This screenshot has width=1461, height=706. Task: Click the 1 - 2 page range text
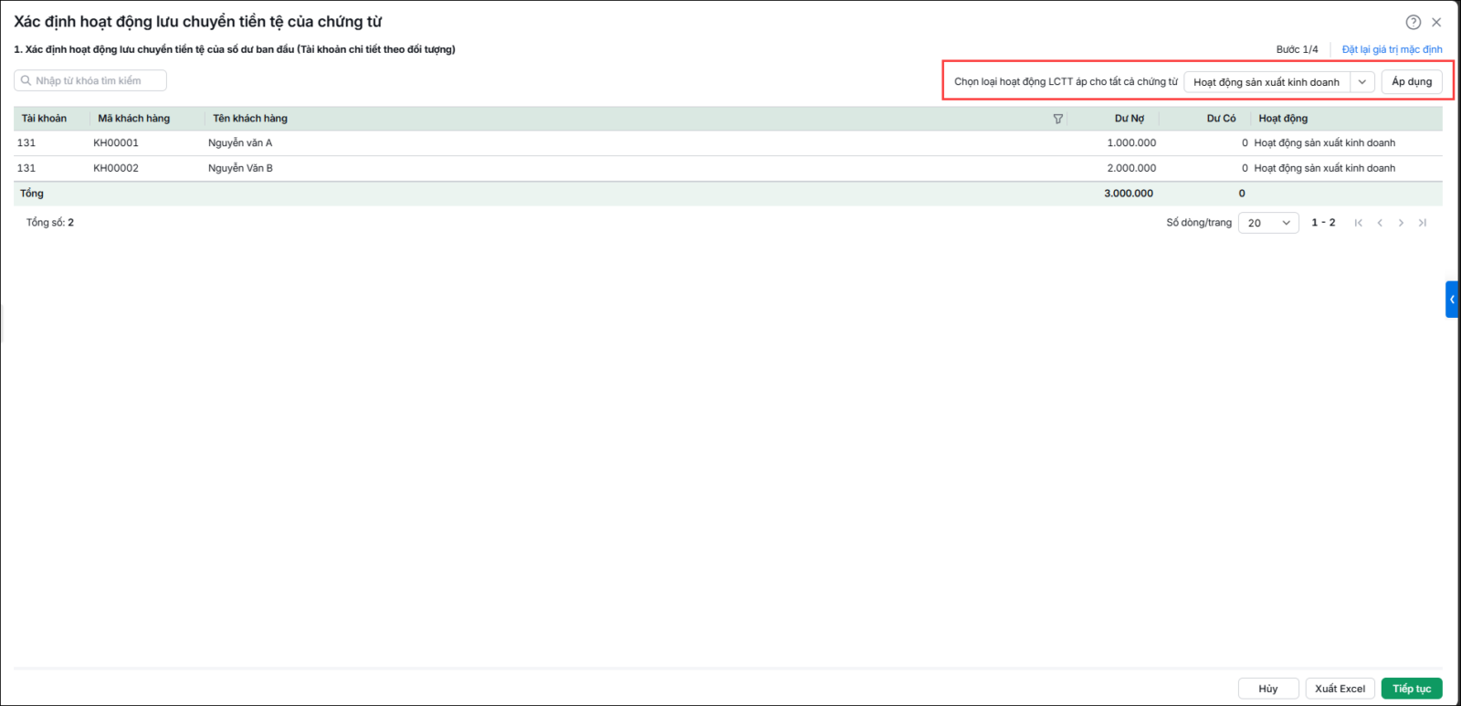point(1323,223)
